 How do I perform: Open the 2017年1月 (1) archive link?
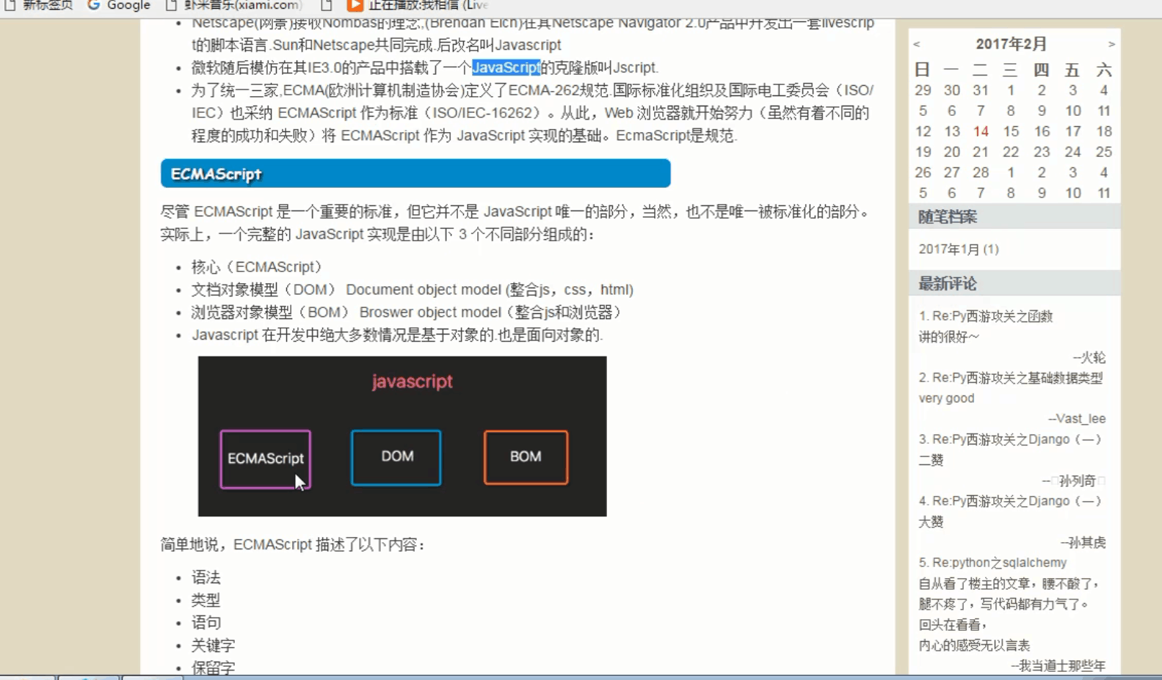point(959,249)
